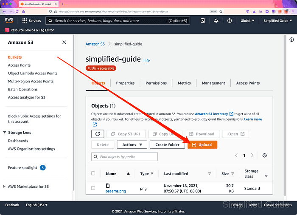
Task: Open the Global region dropdown
Action: click(x=247, y=21)
